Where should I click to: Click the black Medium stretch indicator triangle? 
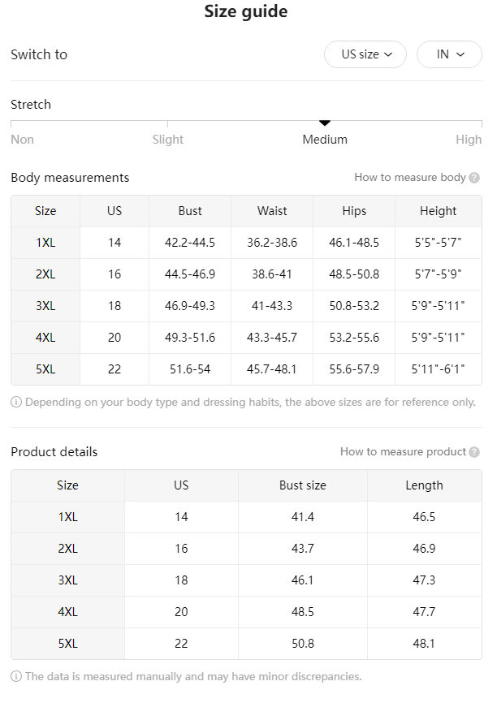325,123
